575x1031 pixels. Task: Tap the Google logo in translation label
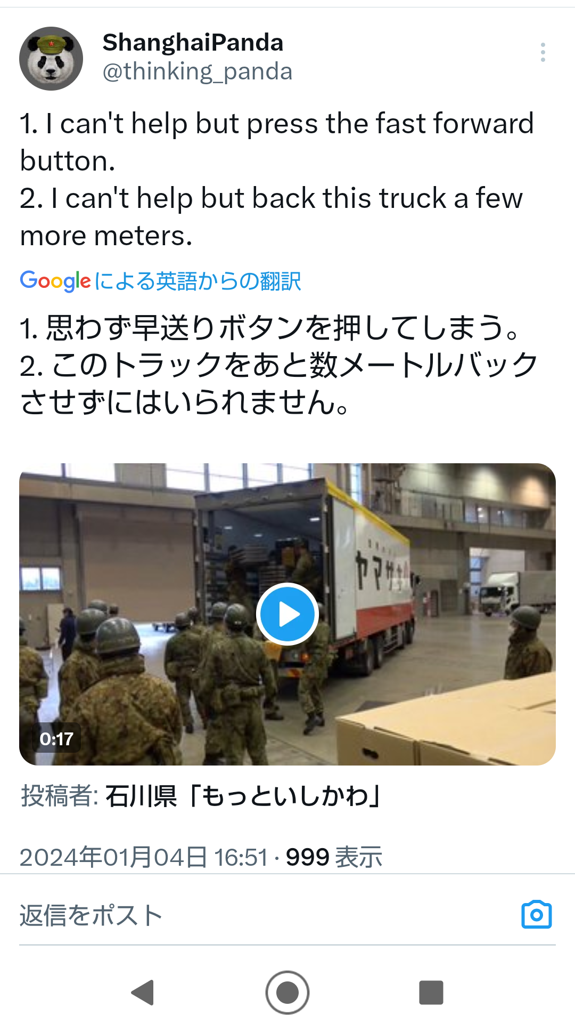pyautogui.click(x=55, y=281)
